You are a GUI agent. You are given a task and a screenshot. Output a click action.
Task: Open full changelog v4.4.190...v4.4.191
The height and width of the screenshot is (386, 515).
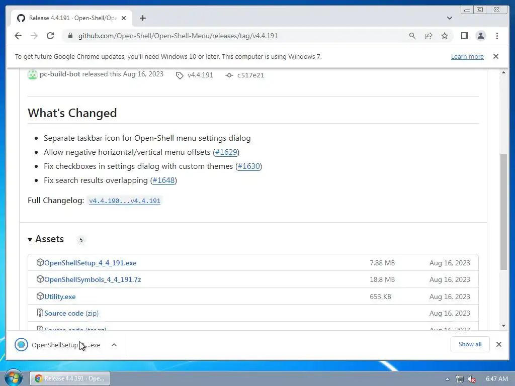(125, 201)
